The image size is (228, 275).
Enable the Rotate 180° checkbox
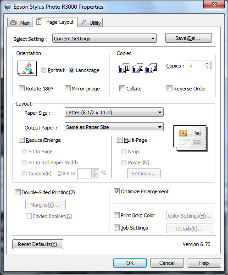22,89
